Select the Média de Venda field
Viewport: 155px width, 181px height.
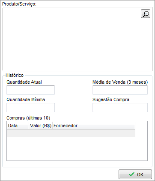coord(120,90)
